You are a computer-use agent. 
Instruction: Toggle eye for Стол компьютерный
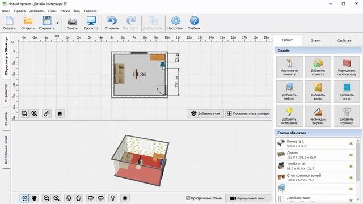pos(351,177)
